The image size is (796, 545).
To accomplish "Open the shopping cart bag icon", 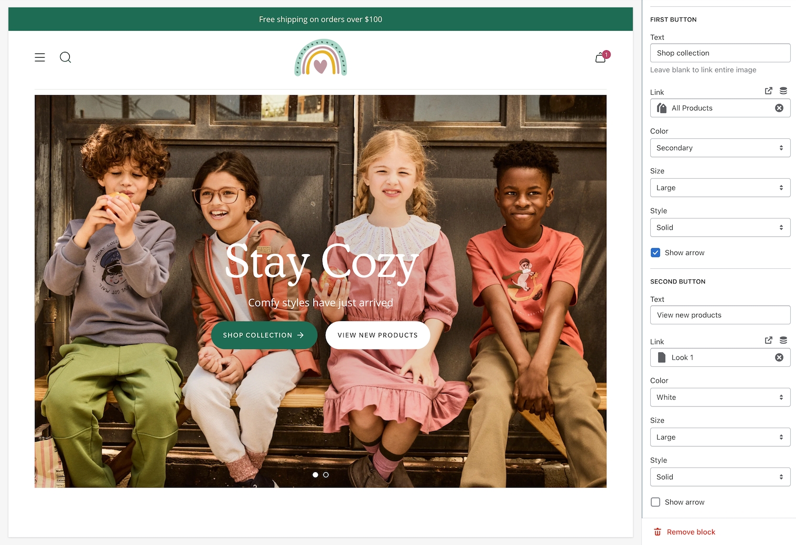I will (601, 58).
